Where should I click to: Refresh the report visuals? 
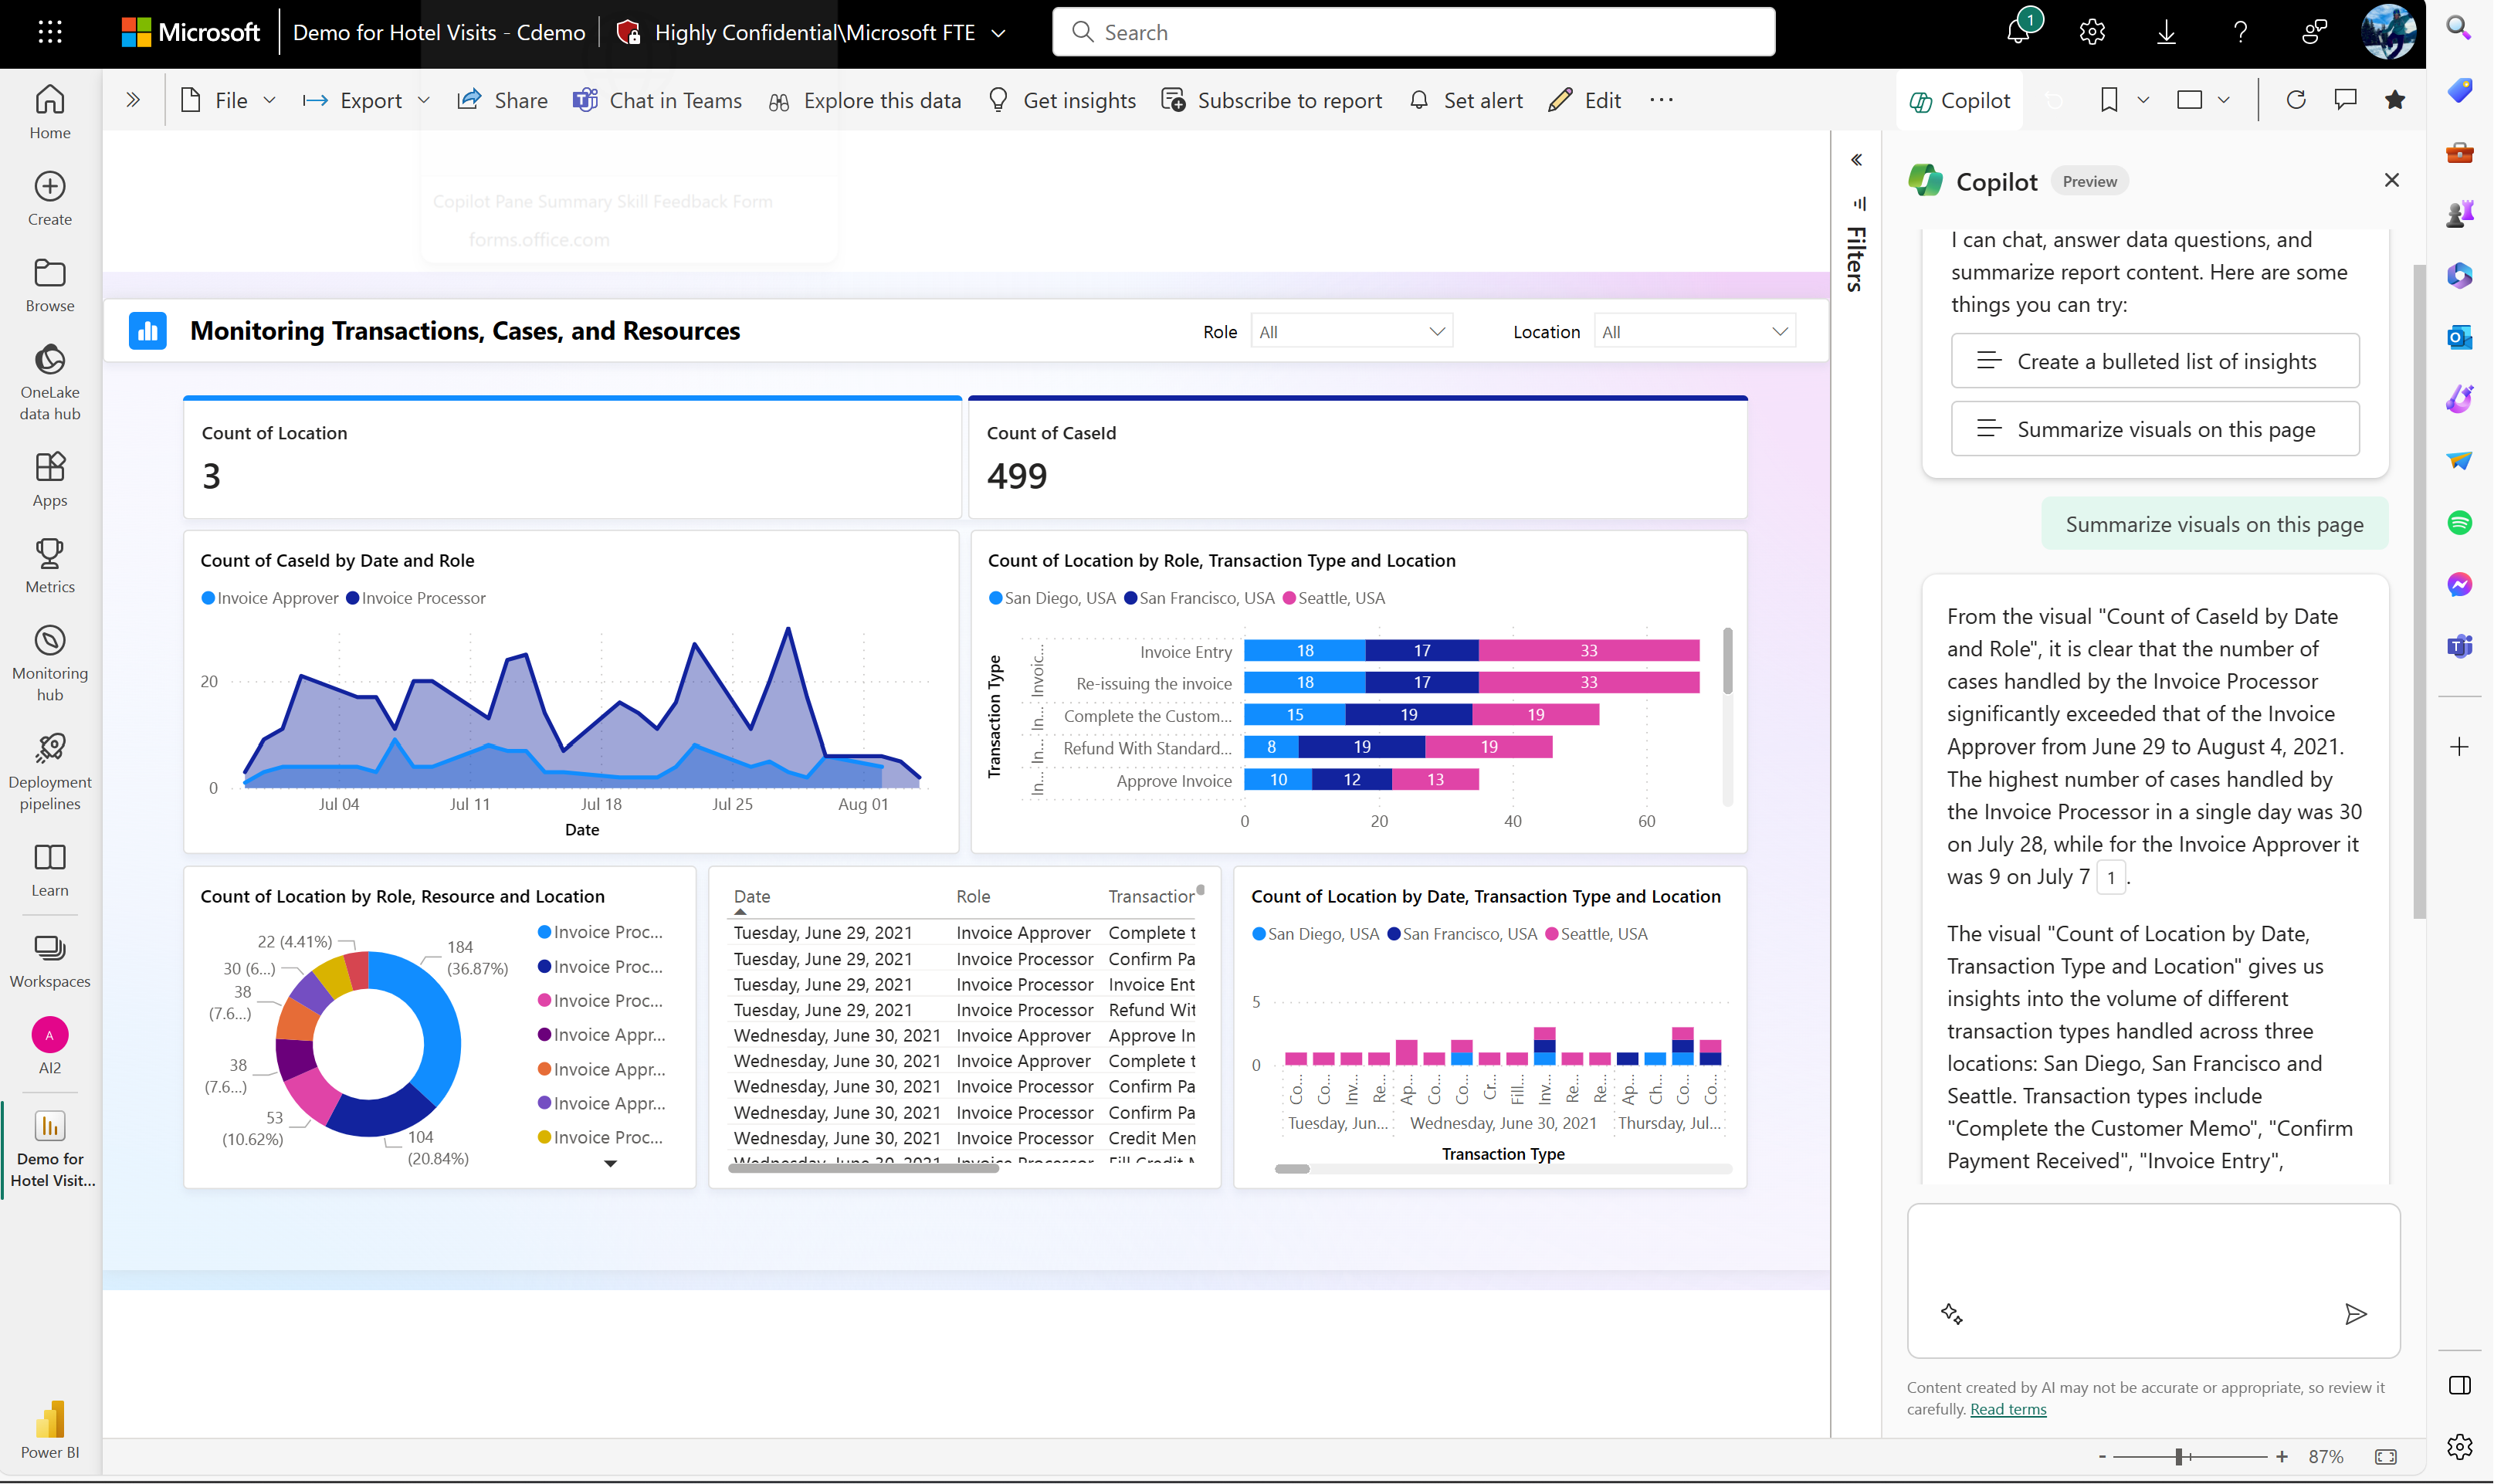(x=2296, y=99)
